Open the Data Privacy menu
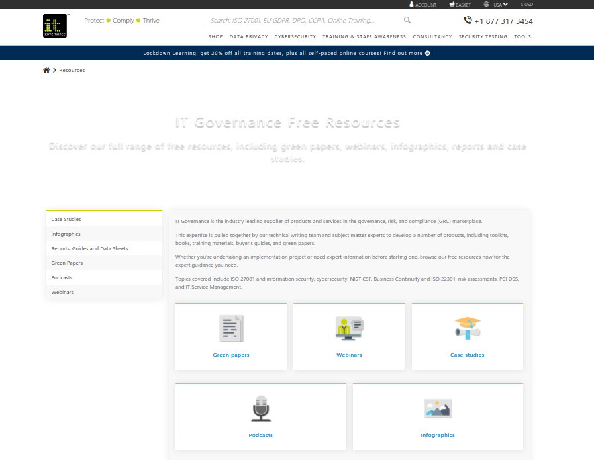 [x=248, y=36]
